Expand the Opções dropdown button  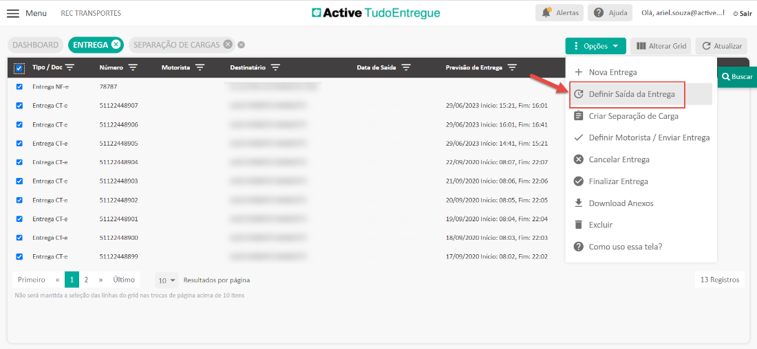pos(595,46)
